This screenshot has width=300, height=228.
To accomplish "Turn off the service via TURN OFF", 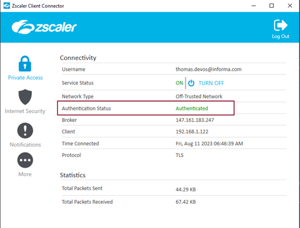I will [x=211, y=83].
